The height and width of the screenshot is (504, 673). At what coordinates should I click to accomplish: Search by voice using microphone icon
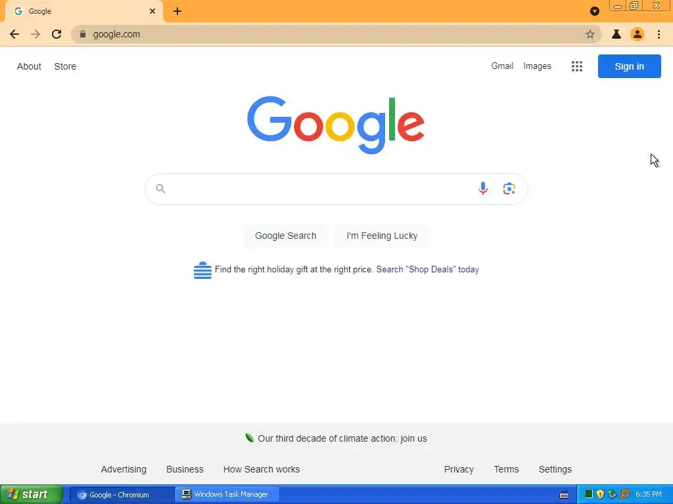[483, 188]
